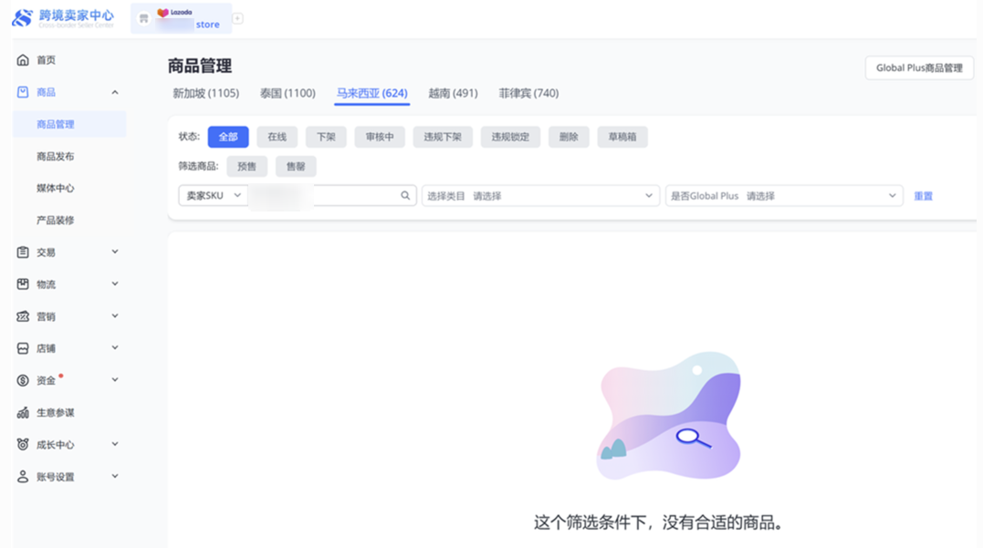Viewport: 983px width, 548px height.
Task: Click the 营销 coupon icon
Action: (x=23, y=316)
